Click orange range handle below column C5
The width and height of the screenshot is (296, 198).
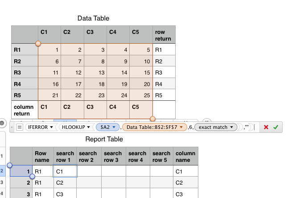coord(152,119)
